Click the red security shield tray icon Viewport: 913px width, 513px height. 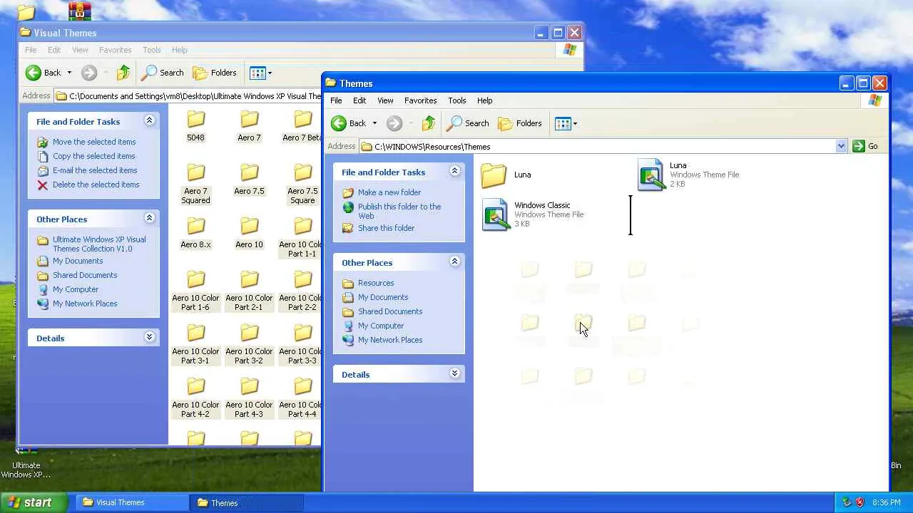tap(860, 502)
